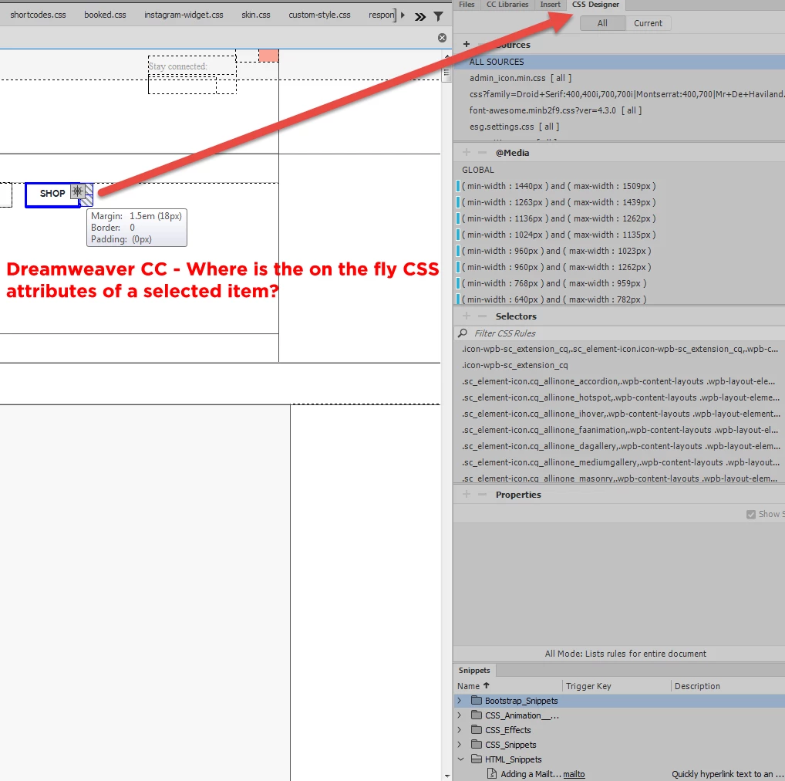The image size is (785, 781).
Task: Switch to the Files panel tab
Action: pyautogui.click(x=467, y=5)
